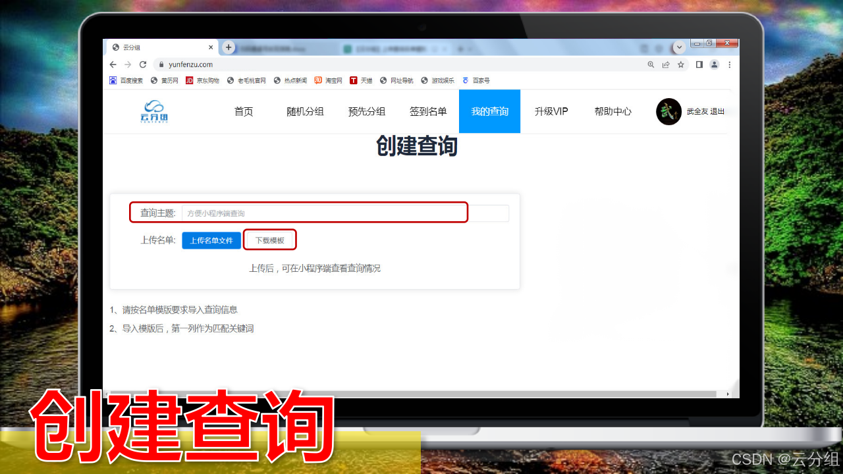Open the 老毛桃官网 bookmark
This screenshot has height=474, width=843.
pos(246,80)
